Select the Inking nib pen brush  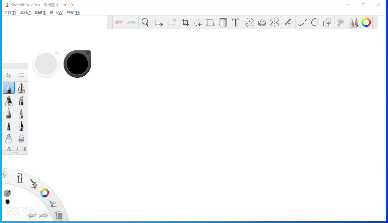pos(21,126)
